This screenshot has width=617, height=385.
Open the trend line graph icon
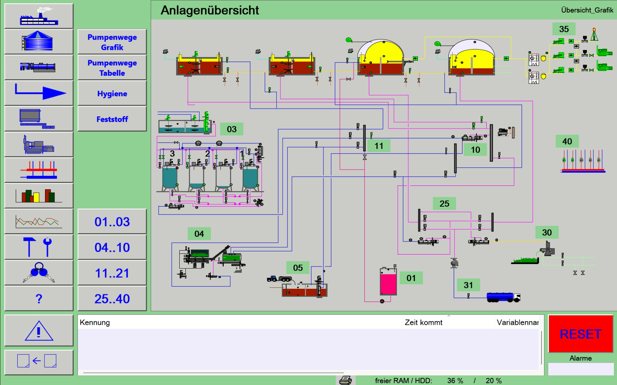[39, 221]
